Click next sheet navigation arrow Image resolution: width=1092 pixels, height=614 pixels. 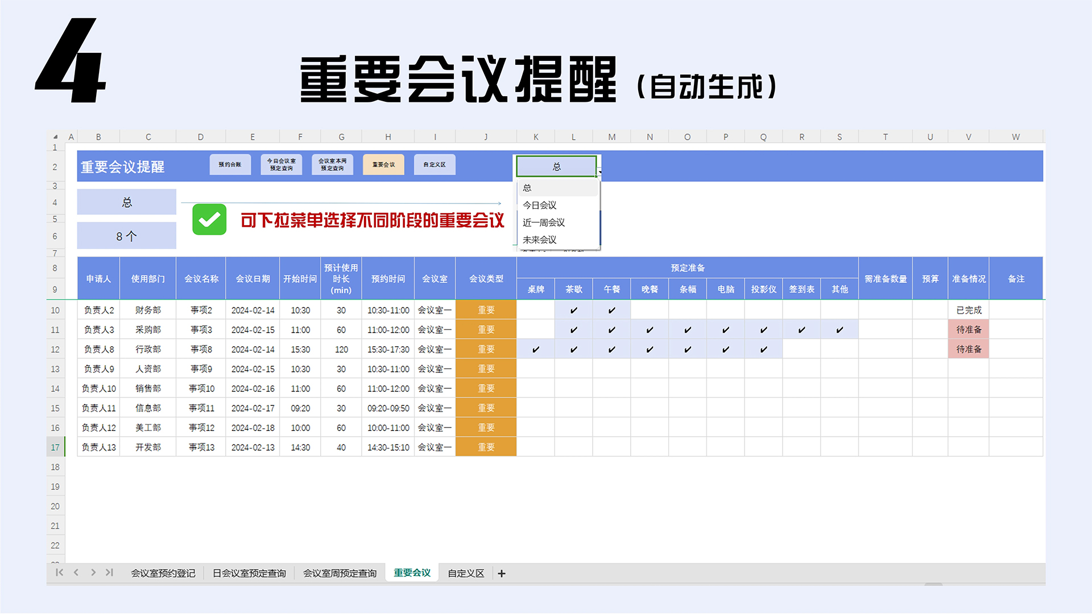tap(93, 572)
